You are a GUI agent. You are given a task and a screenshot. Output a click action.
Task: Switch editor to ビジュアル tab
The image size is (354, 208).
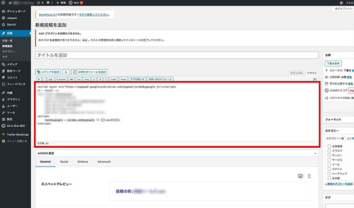(x=296, y=73)
